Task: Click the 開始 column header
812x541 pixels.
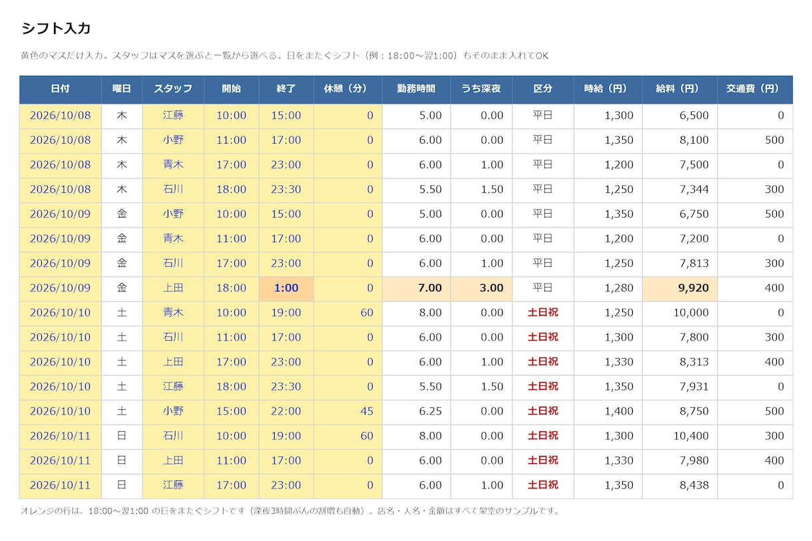Action: 232,89
